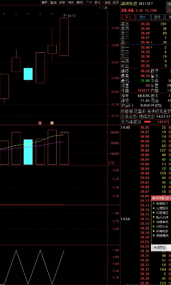This screenshot has width=171, height=285.
Task: Click the 标记 mark toolbar button
Action: click(98, 2)
